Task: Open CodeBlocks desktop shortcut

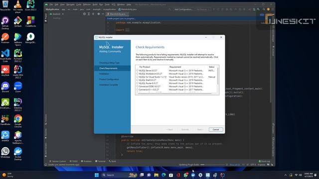Action: [31, 22]
